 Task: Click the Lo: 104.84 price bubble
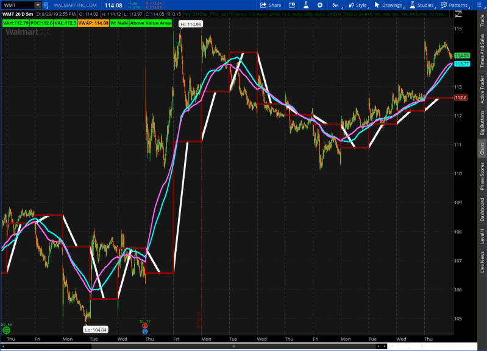tap(96, 330)
